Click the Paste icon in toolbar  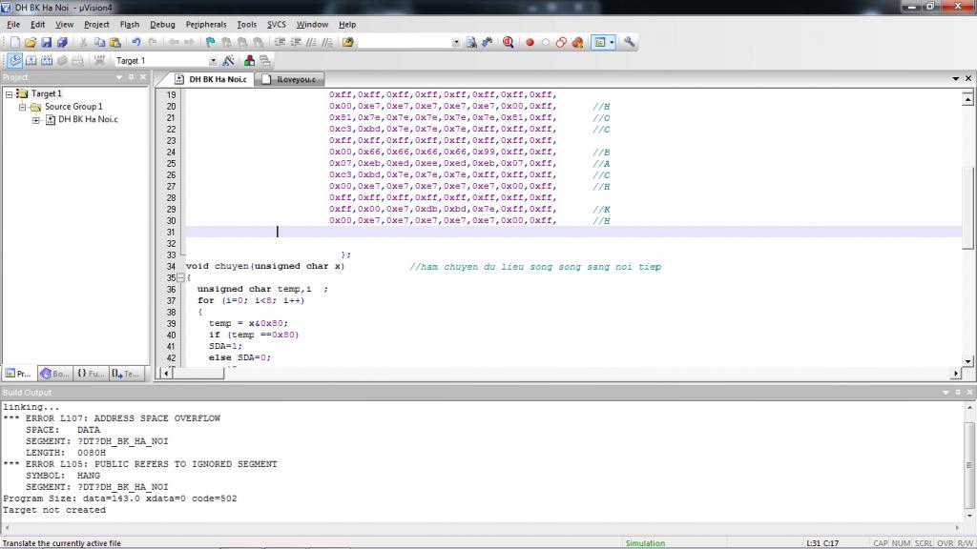[x=114, y=42]
